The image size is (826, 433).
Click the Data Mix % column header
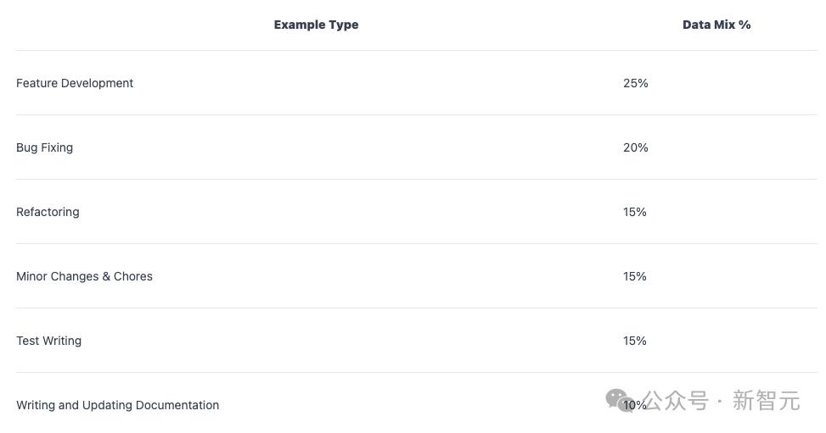[x=716, y=25]
